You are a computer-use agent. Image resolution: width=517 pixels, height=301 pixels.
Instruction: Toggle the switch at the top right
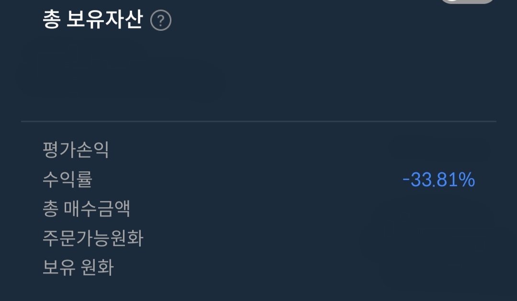[x=467, y=2]
